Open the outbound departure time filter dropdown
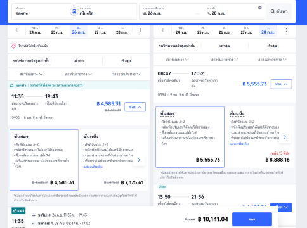The width and height of the screenshot is (307, 228). coord(126,74)
